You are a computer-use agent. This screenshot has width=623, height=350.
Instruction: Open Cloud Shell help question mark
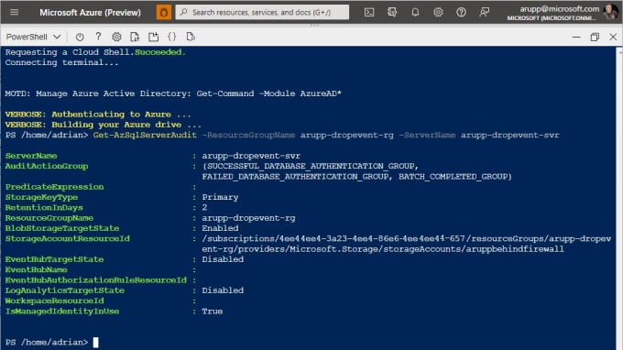(x=98, y=37)
